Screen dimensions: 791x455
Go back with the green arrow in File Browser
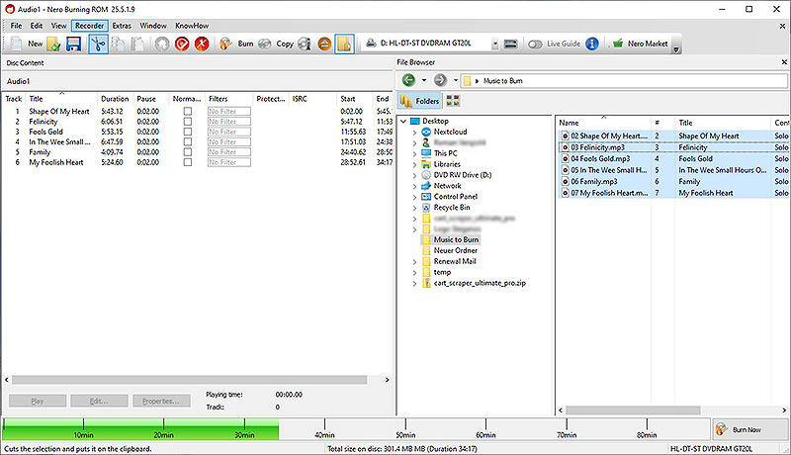tap(408, 80)
